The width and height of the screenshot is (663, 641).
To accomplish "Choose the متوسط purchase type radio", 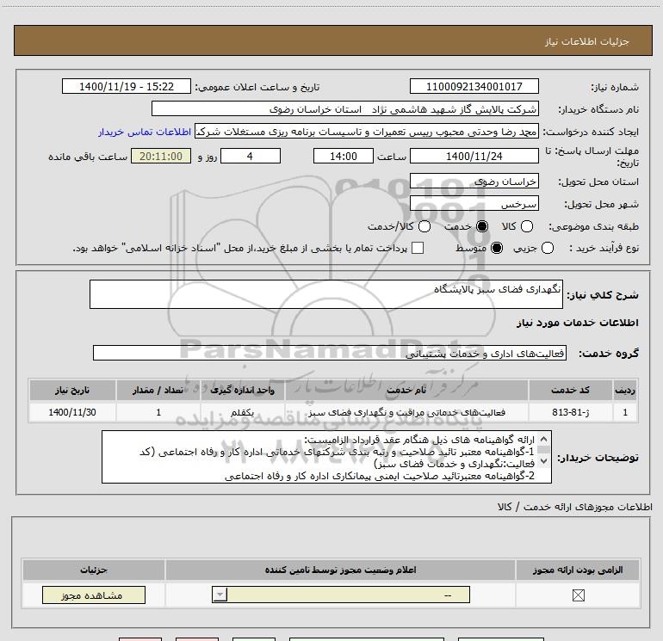I will (x=497, y=248).
